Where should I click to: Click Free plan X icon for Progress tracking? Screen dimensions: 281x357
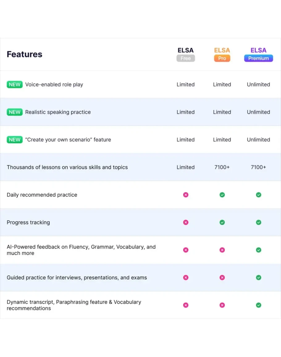186,222
